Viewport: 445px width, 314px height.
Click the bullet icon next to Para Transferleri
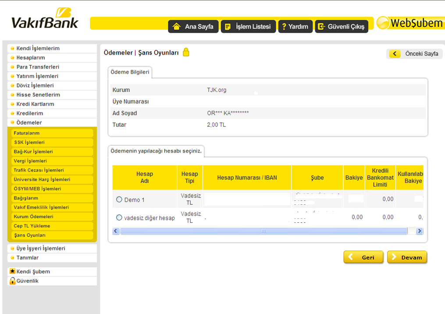(x=12, y=67)
